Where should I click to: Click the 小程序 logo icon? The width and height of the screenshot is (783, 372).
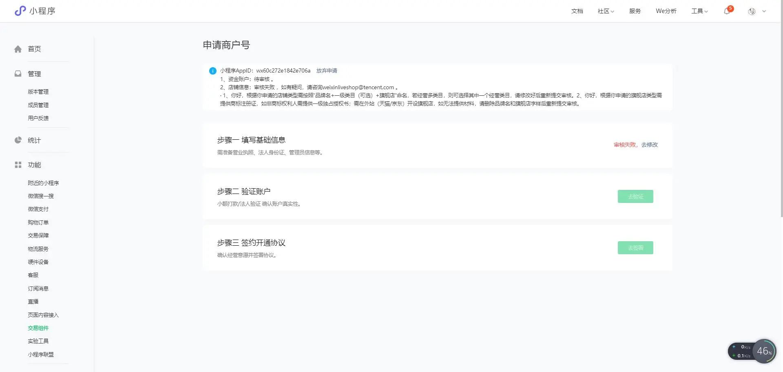20,11
